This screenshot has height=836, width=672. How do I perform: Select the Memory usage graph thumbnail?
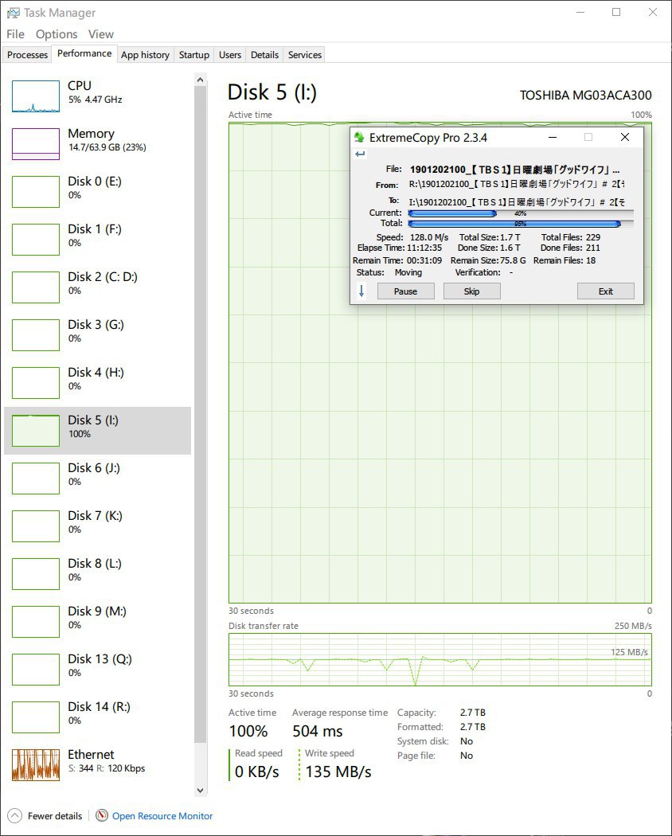pos(36,144)
